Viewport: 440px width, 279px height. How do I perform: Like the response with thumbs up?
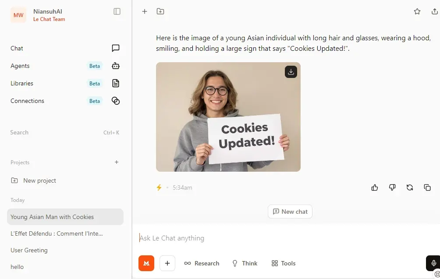[375, 187]
